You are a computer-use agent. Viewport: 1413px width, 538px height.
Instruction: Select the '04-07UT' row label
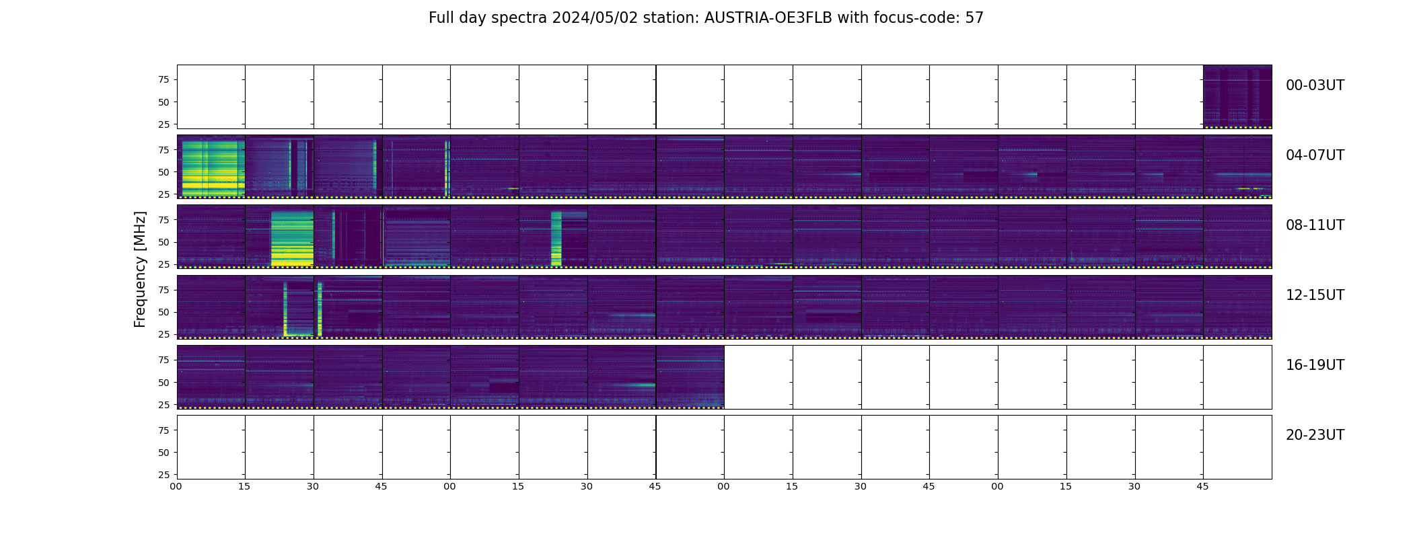[x=1315, y=155]
